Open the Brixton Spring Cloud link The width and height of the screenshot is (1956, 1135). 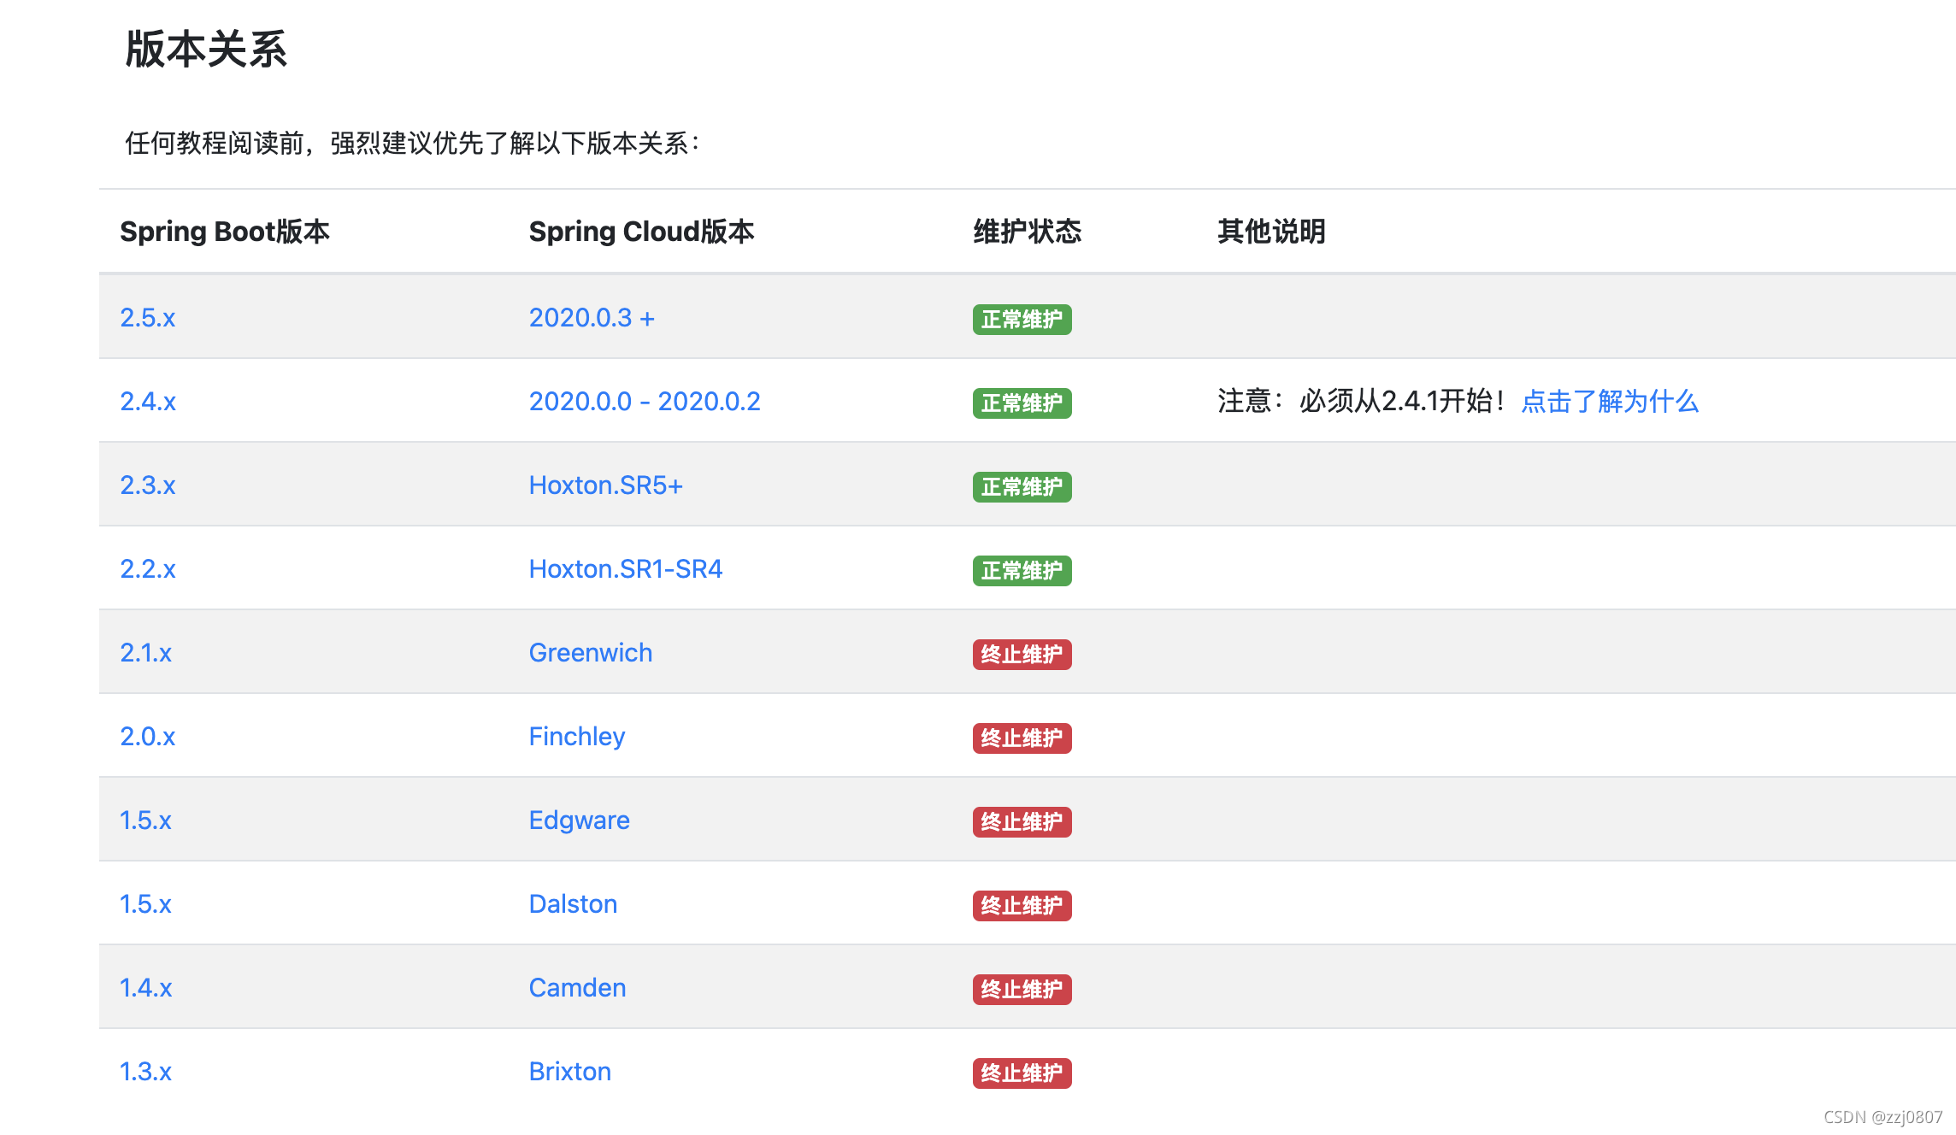570,1072
